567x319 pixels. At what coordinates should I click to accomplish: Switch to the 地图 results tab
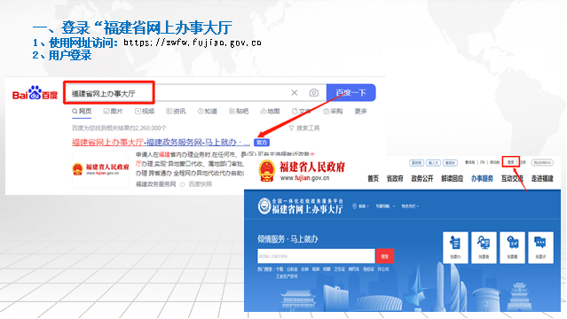click(x=270, y=112)
